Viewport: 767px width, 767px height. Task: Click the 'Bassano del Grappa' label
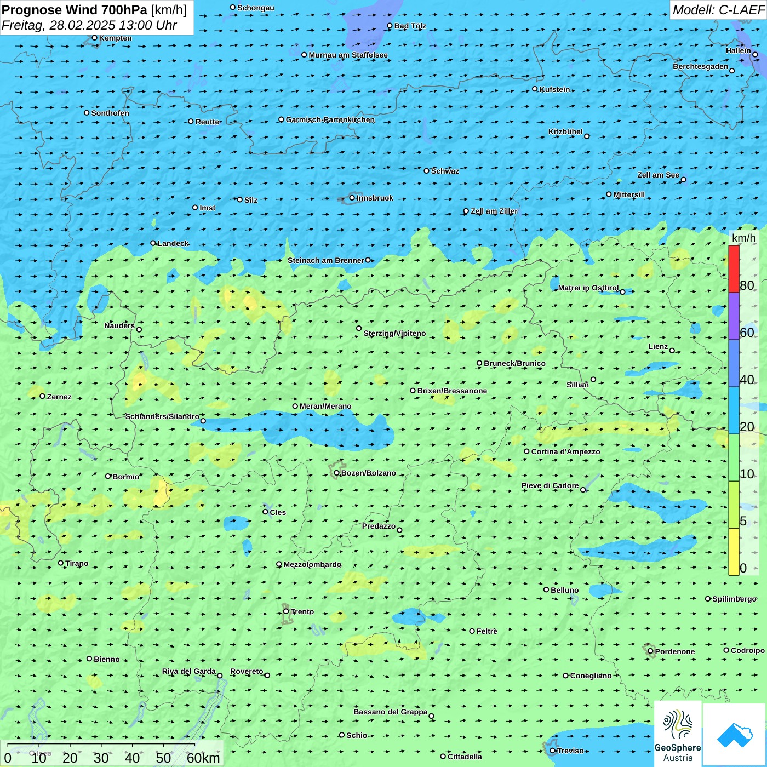(391, 712)
